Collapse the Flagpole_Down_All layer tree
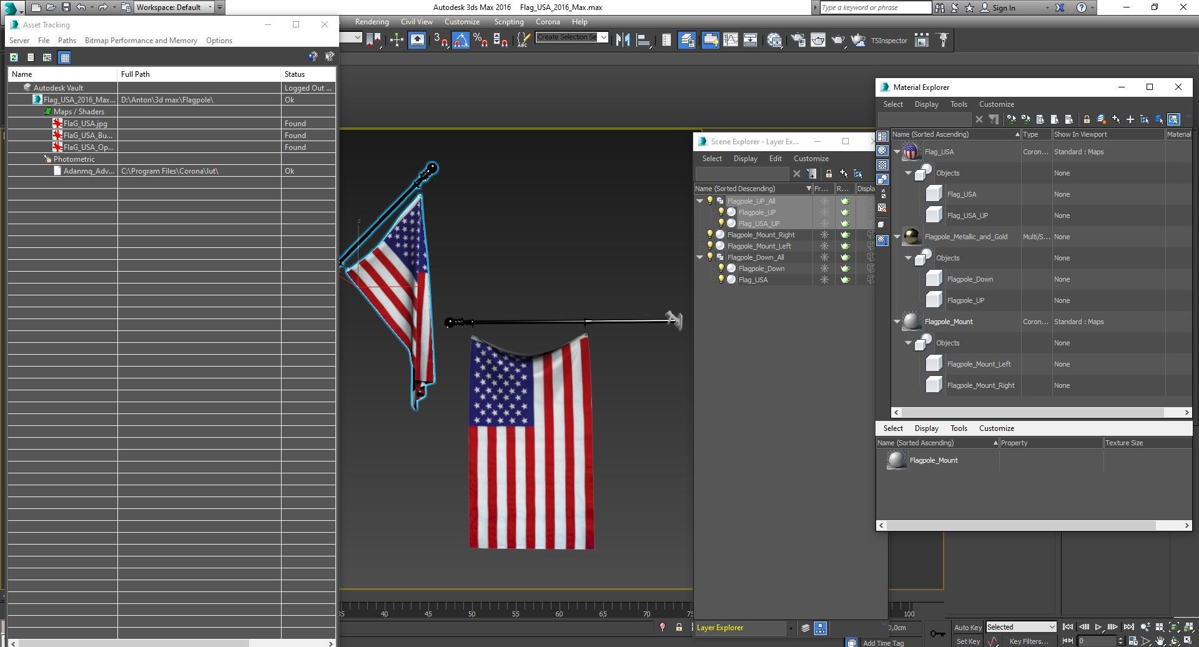 (x=700, y=257)
